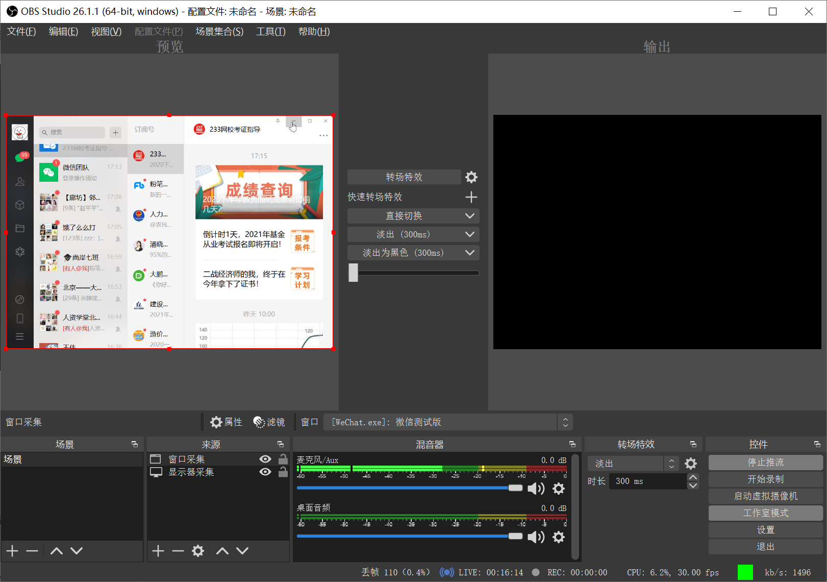
Task: Add a new source with the plus icon
Action: 158,551
